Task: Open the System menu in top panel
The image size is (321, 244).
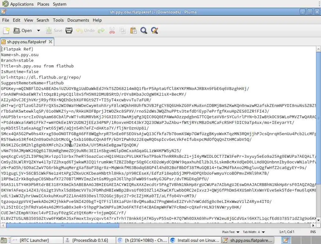Action: click(60, 4)
